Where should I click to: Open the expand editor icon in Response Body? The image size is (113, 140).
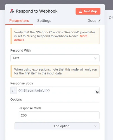pyautogui.click(x=97, y=92)
